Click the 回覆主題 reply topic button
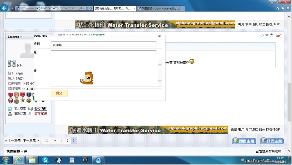The width and height of the screenshot is (292, 165). pyautogui.click(x=244, y=141)
